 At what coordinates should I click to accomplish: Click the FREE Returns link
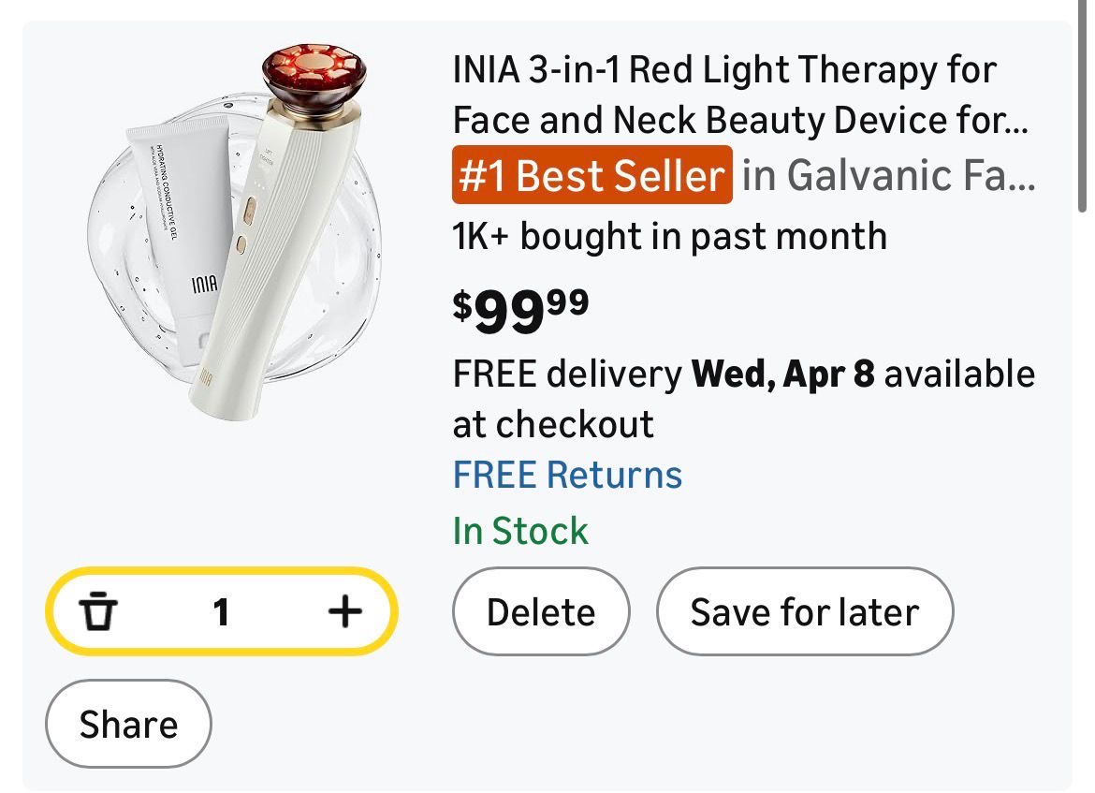pyautogui.click(x=567, y=475)
